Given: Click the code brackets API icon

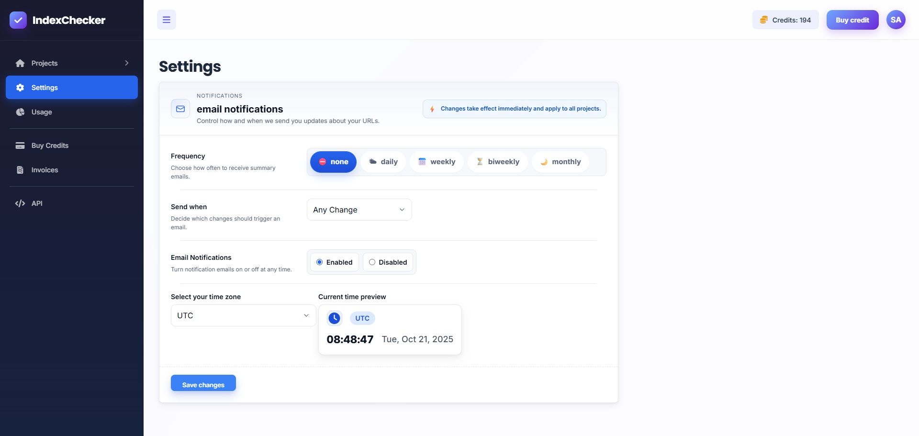Looking at the screenshot, I should pos(20,203).
